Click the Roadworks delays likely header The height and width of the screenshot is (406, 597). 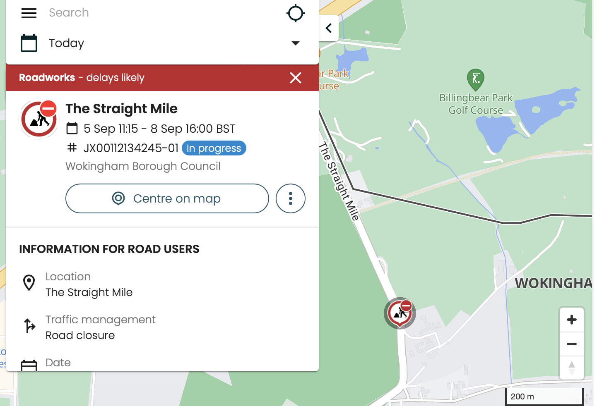(82, 78)
